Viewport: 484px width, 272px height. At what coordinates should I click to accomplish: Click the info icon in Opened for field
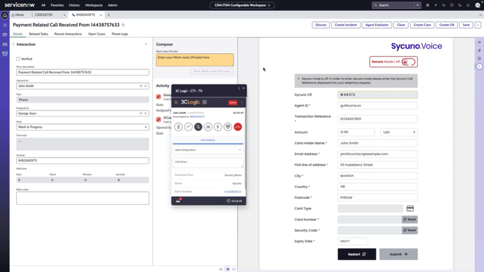pos(141,86)
